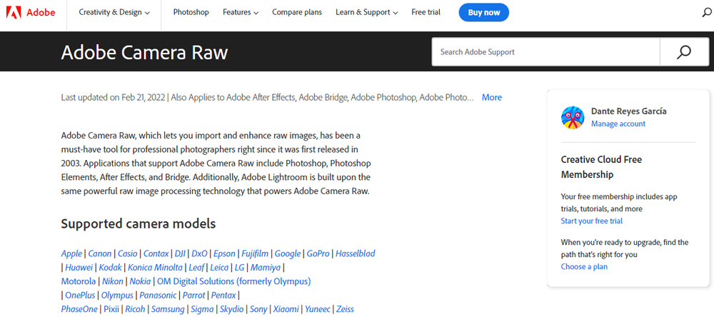Screen dimensions: 714x317
Task: Open the Huawei camera models link
Action: [79, 268]
